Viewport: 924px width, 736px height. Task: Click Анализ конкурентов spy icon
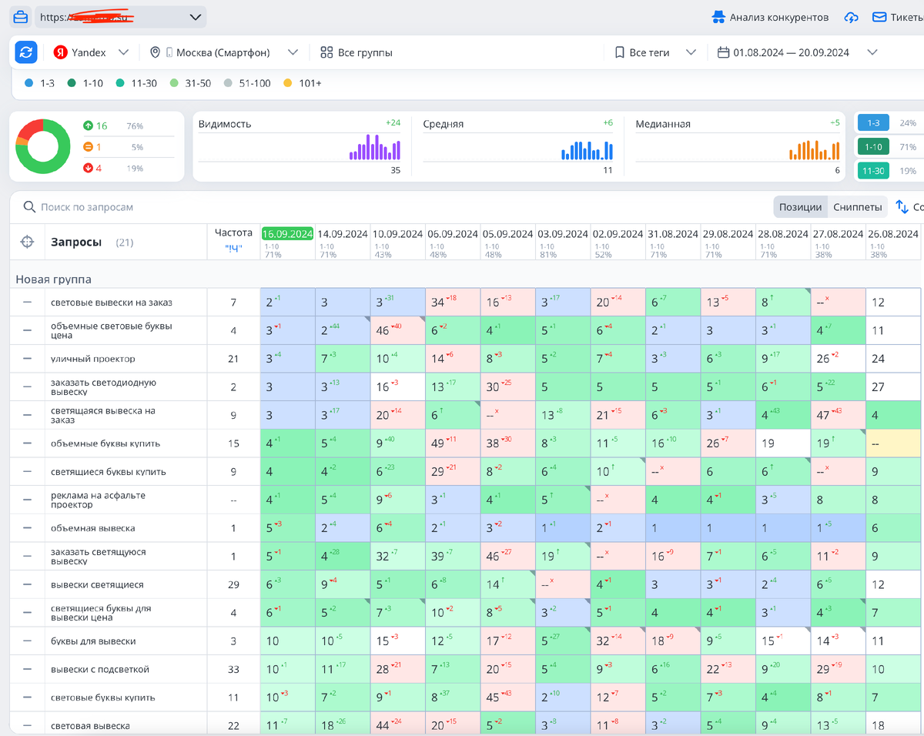[718, 17]
